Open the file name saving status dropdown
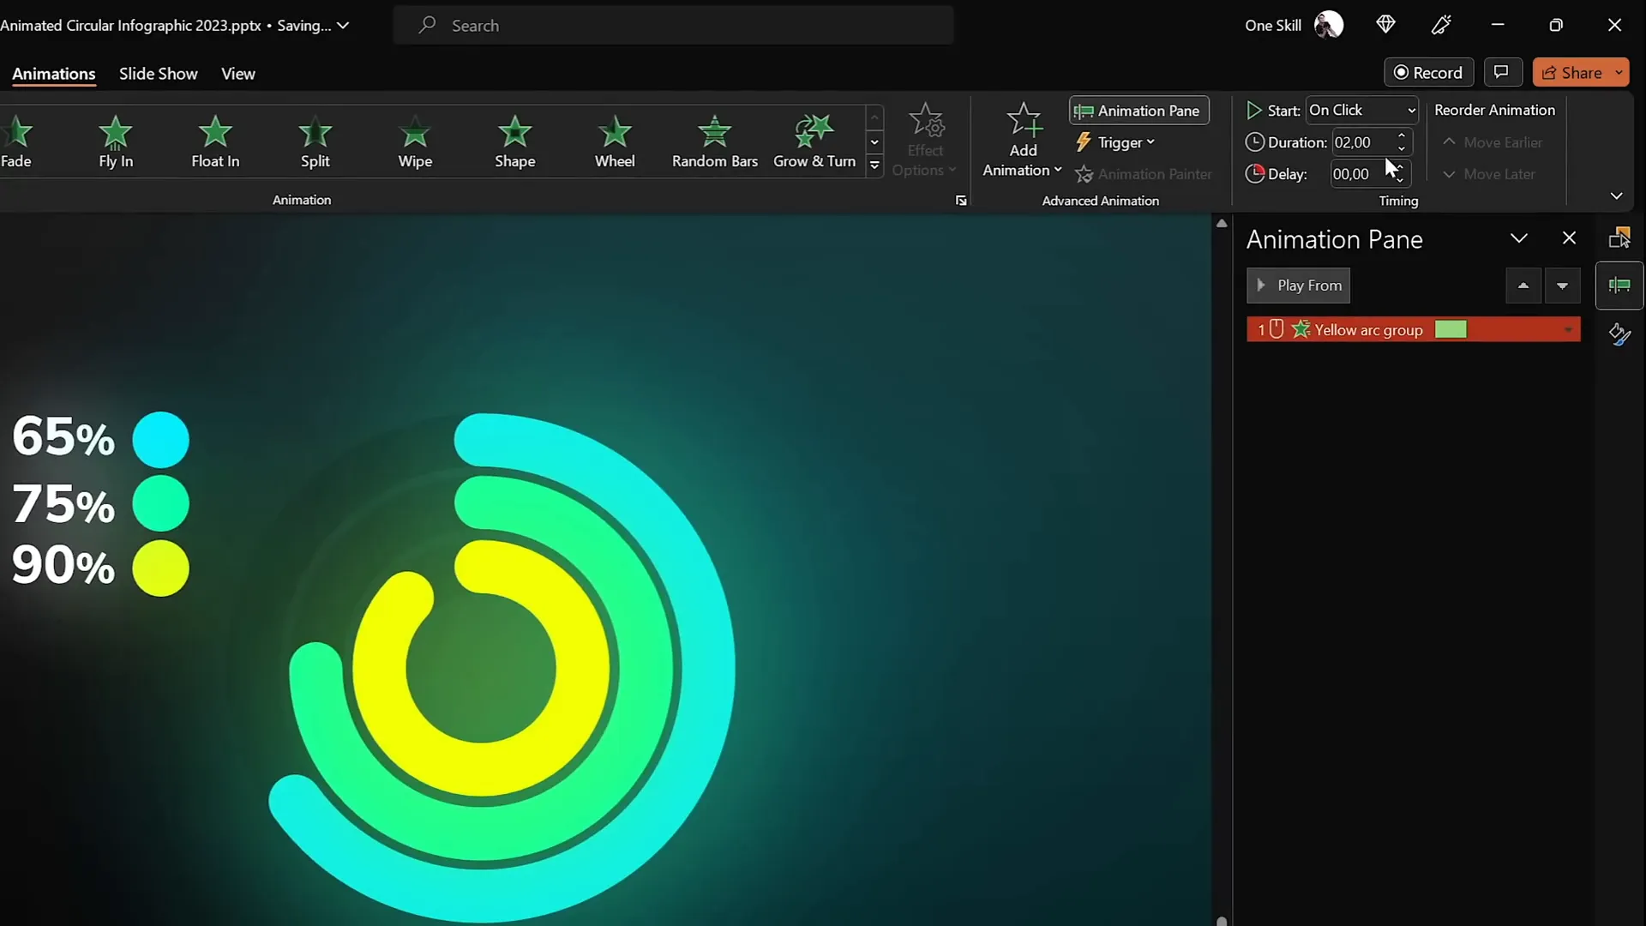This screenshot has width=1646, height=926. (343, 26)
